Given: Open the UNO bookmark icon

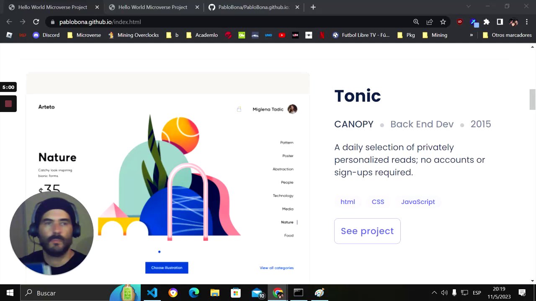Looking at the screenshot, I should point(268,35).
